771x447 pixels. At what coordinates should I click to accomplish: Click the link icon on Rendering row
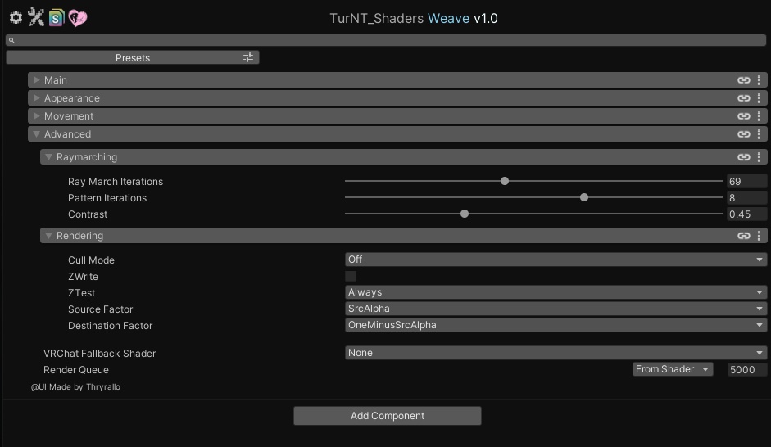[x=743, y=236]
